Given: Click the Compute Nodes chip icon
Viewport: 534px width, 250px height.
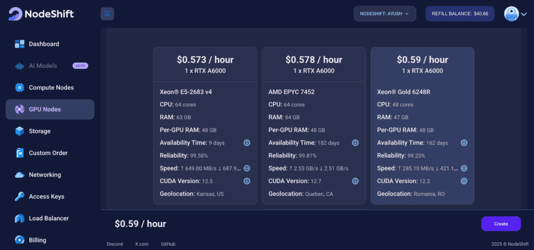Looking at the screenshot, I should [19, 87].
